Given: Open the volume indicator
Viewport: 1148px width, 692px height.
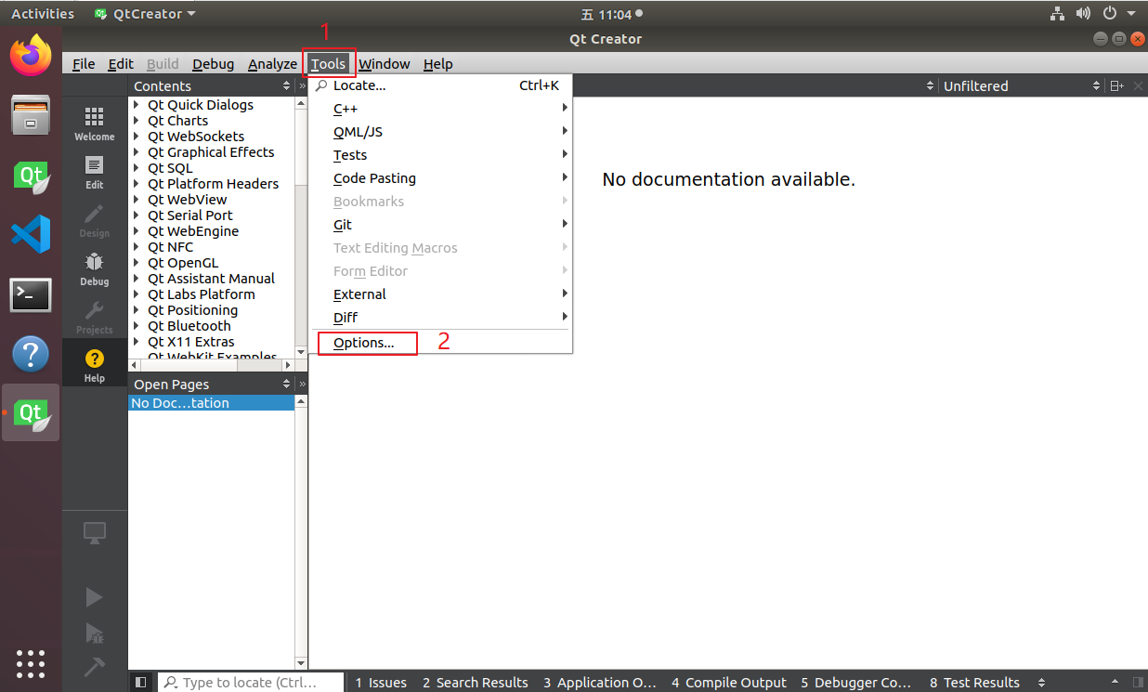Looking at the screenshot, I should click(x=1083, y=13).
